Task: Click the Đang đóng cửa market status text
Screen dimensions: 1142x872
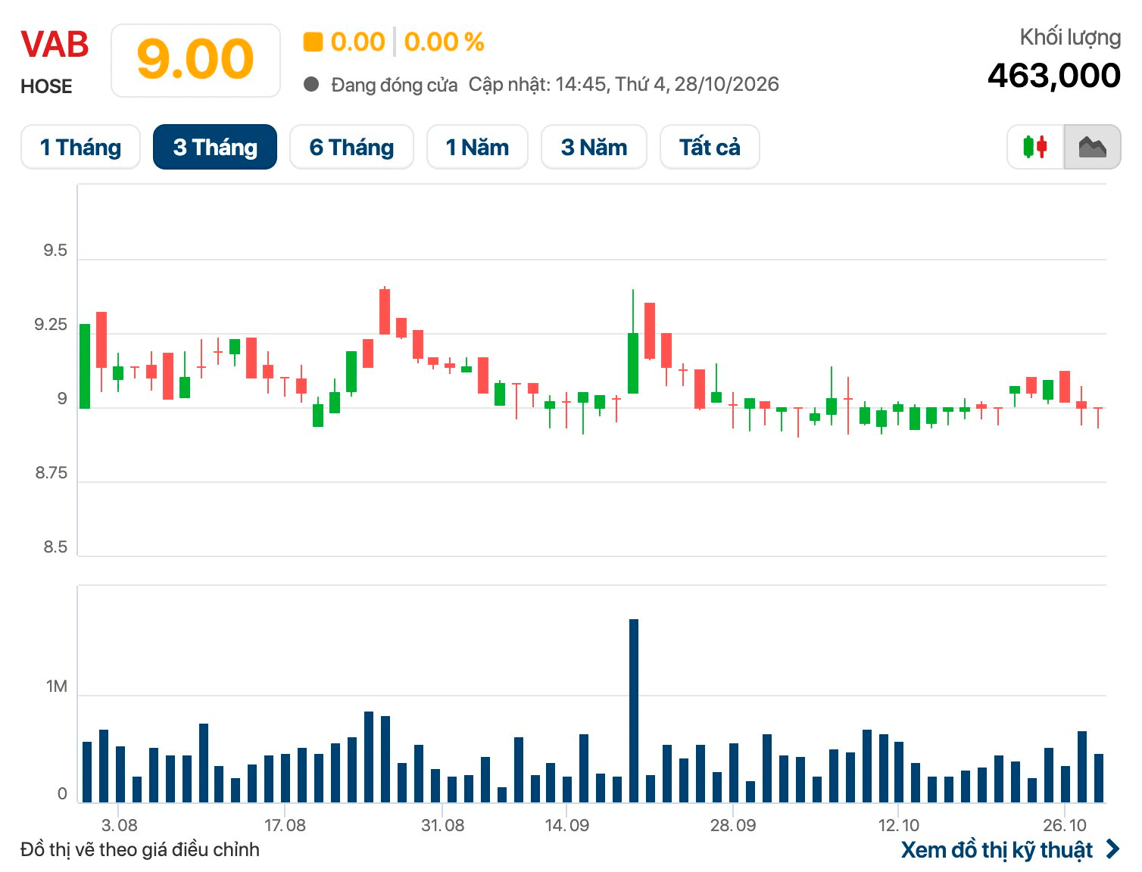Action: 395,85
